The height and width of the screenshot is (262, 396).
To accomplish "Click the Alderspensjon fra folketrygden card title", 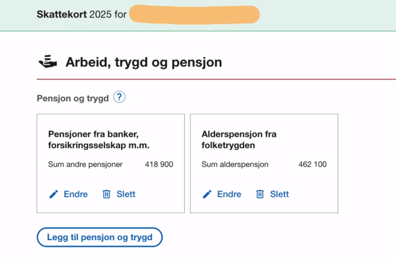I will (x=239, y=140).
